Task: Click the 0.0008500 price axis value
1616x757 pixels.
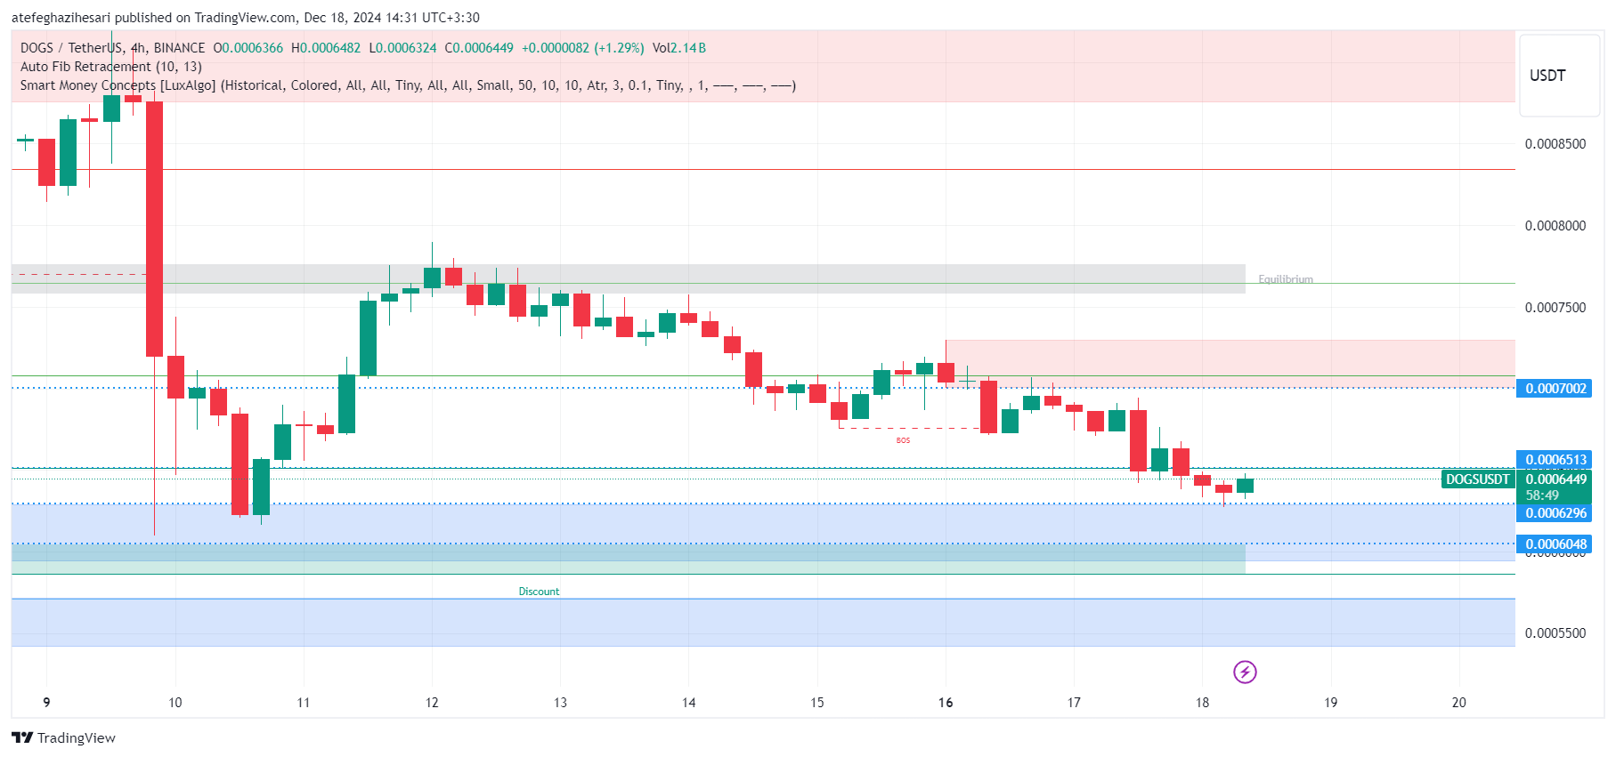Action: [x=1555, y=144]
